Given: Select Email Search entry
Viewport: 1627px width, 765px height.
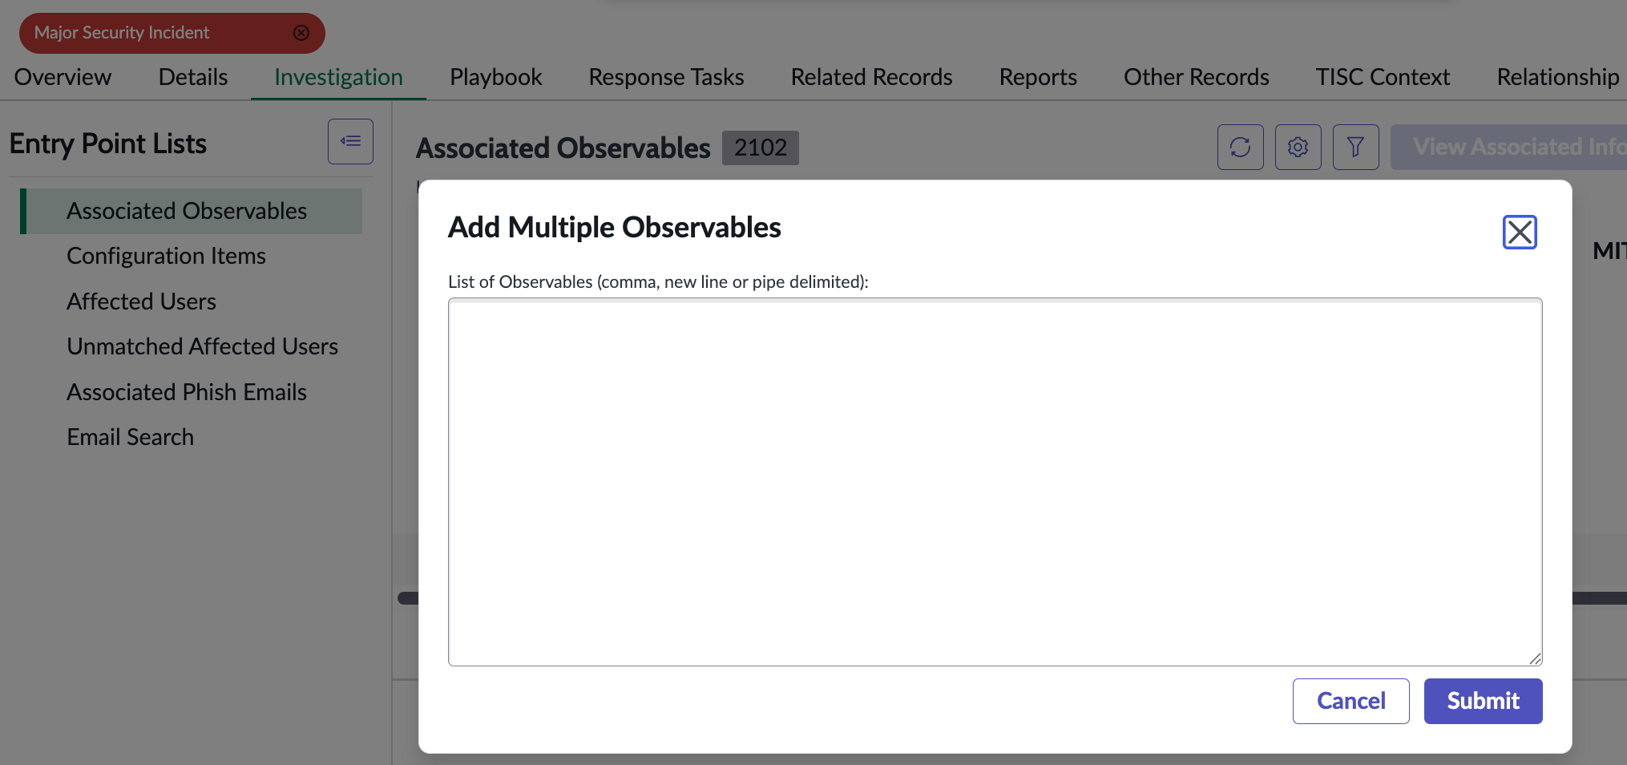Looking at the screenshot, I should tap(130, 437).
